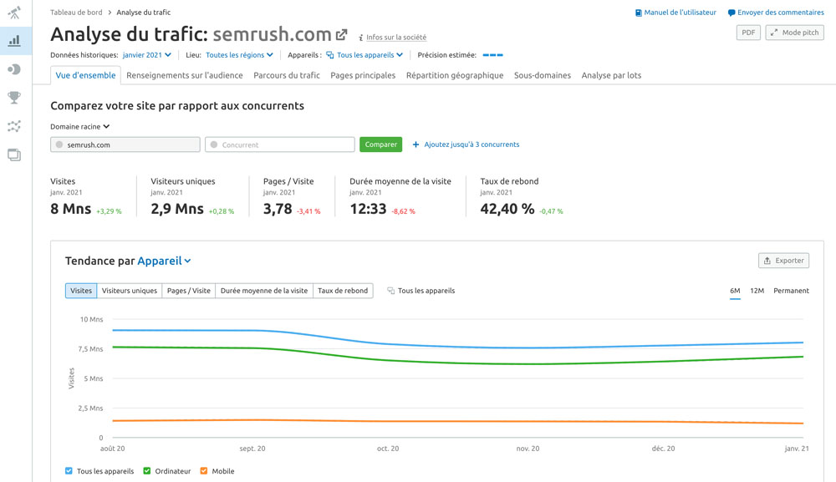Toggle the Tous les appareils legend checkbox
The image size is (836, 482).
point(69,471)
